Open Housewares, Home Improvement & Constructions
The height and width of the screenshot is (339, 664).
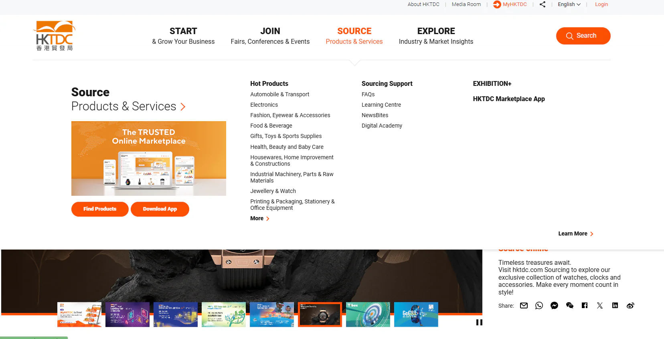(292, 160)
